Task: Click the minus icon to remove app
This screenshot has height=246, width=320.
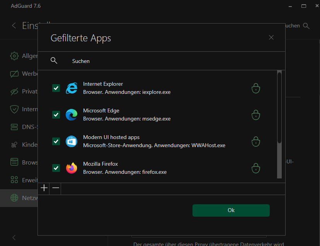Action: click(x=56, y=188)
